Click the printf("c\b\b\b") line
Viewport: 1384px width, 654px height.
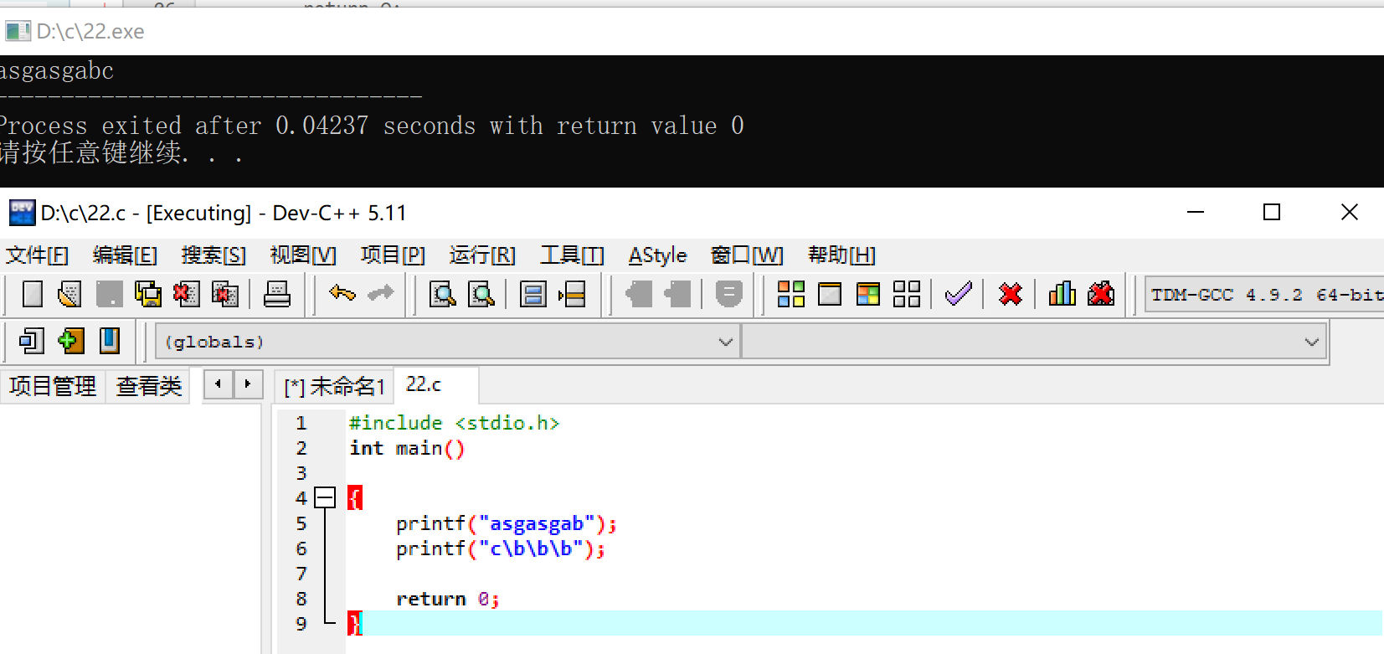pos(501,548)
